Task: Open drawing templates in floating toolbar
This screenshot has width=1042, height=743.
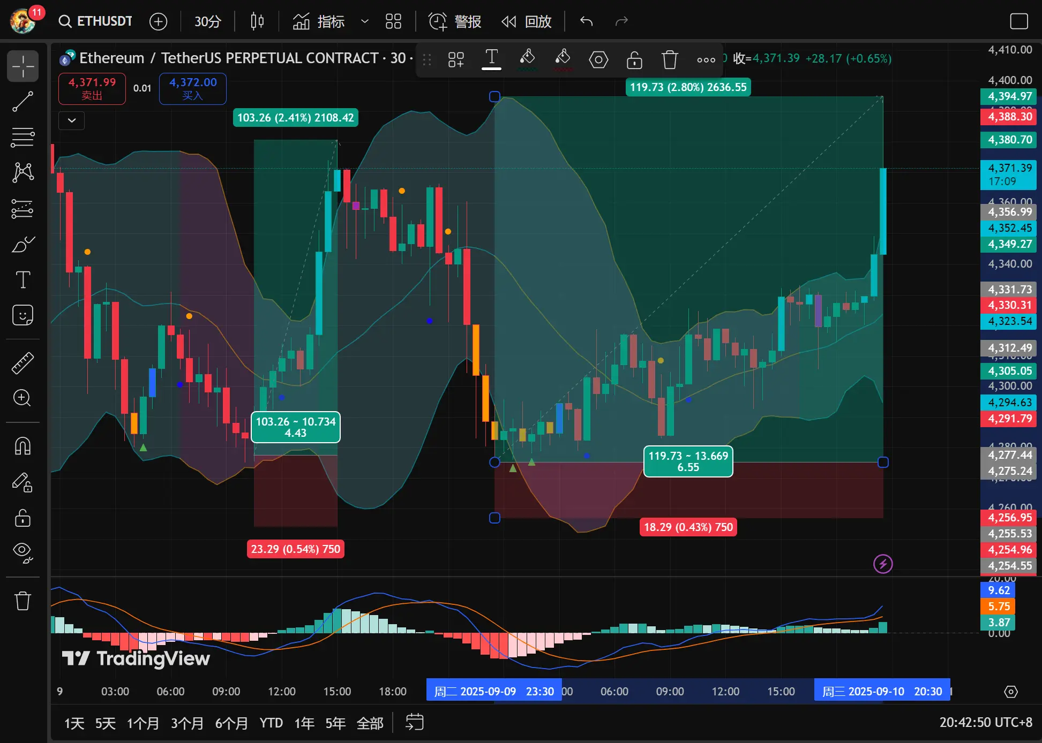Action: click(x=456, y=59)
